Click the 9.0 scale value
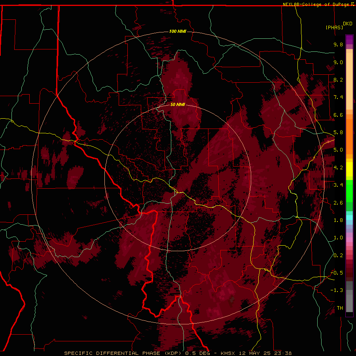This screenshot has width=356, height=356. 338,62
